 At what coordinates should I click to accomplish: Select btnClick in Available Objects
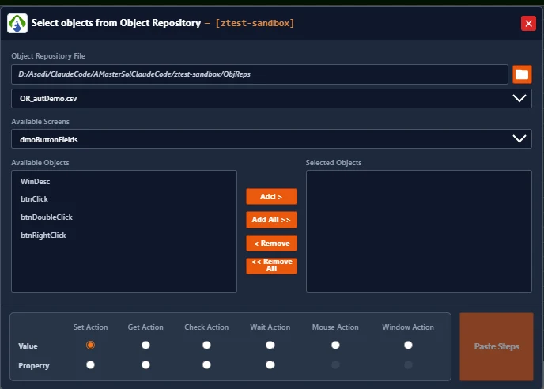pyautogui.click(x=34, y=199)
